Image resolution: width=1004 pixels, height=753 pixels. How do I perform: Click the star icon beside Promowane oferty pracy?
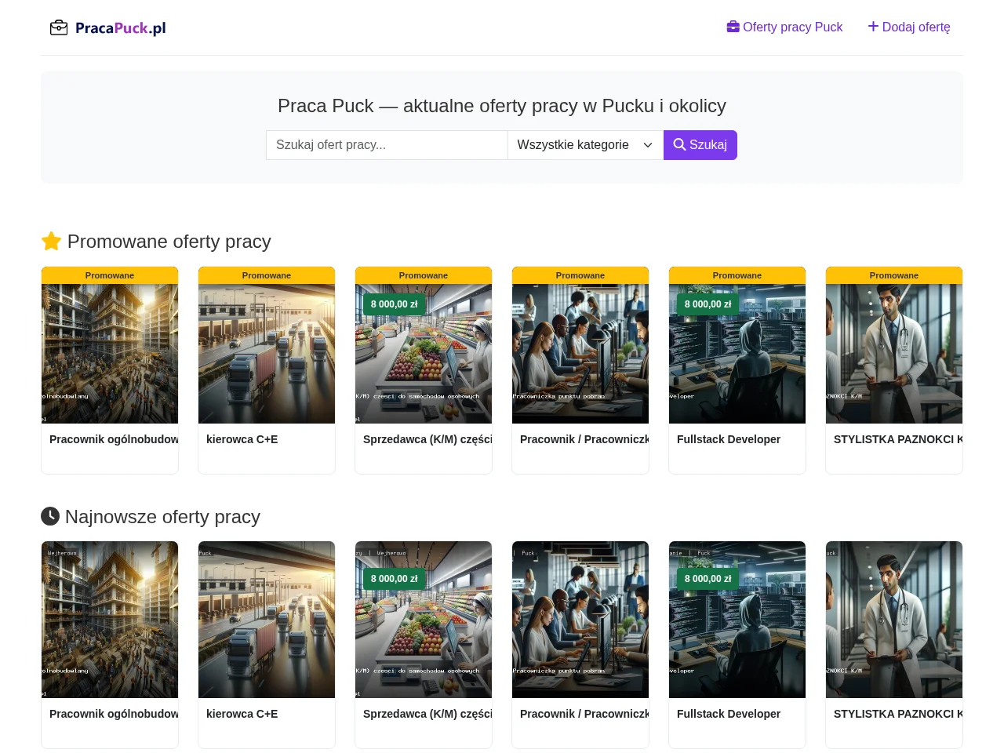(x=51, y=241)
